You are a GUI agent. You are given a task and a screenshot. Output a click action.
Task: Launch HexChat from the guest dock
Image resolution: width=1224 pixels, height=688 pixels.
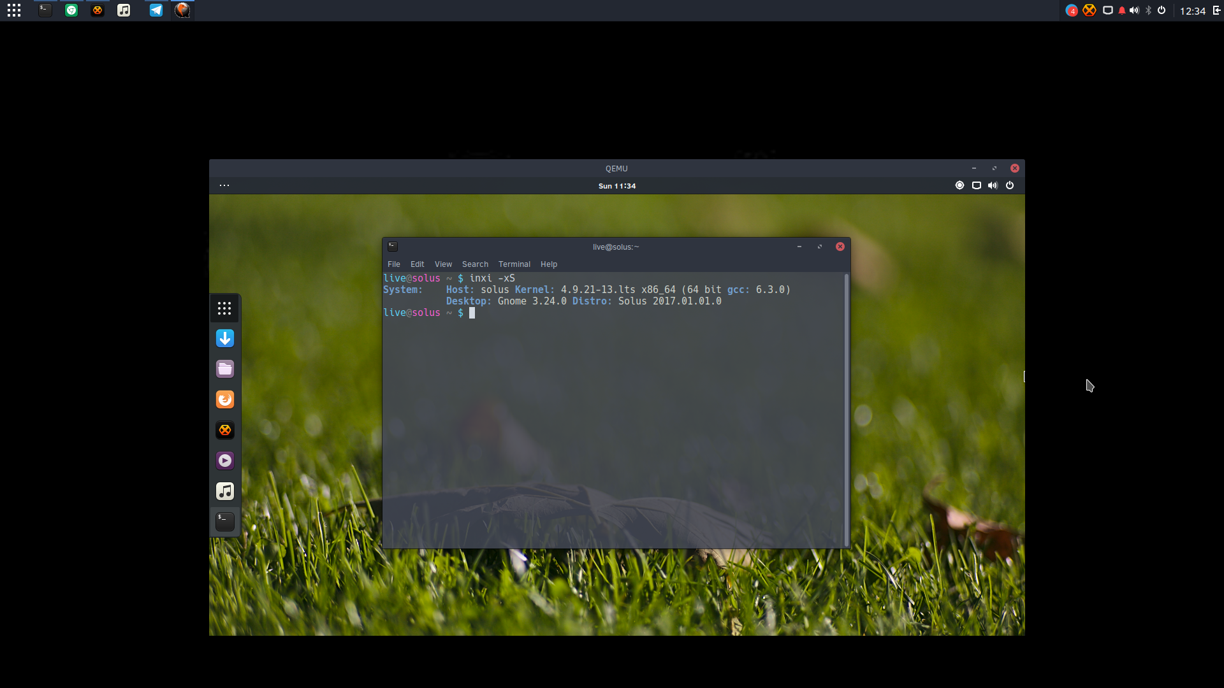pyautogui.click(x=225, y=430)
